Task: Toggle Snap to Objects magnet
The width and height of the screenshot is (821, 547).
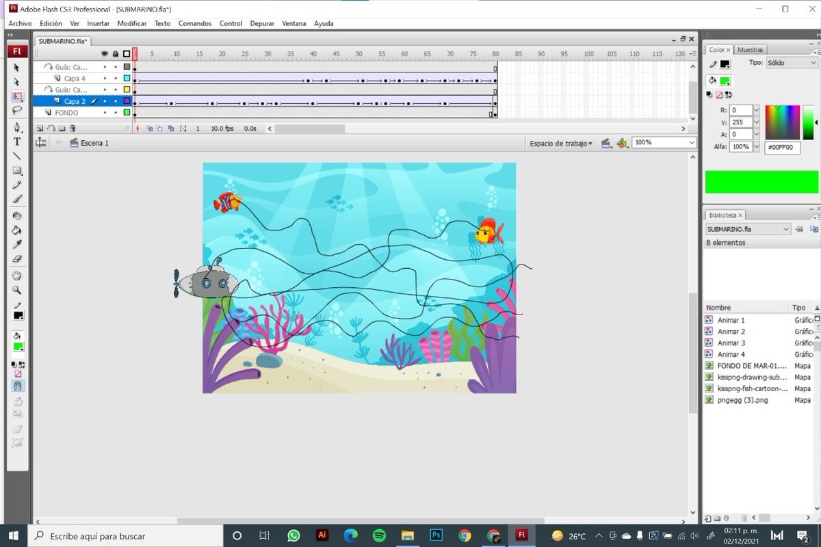Action: point(18,386)
